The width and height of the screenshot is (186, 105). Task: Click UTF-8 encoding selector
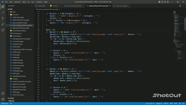(166, 104)
